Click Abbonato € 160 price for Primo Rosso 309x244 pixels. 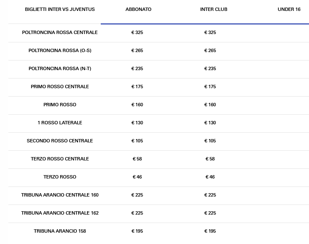[x=137, y=105]
